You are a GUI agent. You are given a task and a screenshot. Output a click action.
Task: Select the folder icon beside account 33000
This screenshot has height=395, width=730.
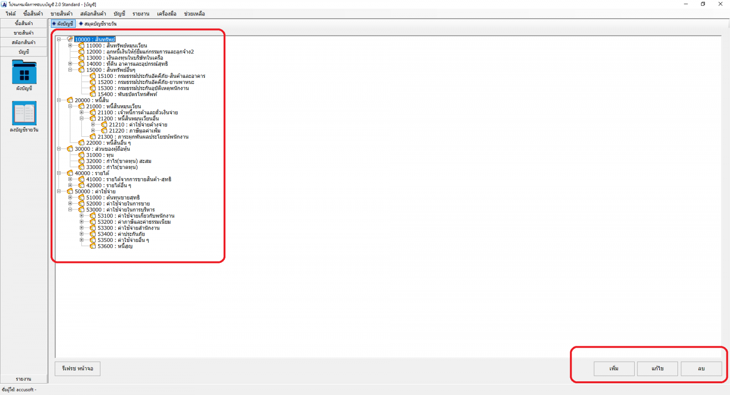click(81, 167)
